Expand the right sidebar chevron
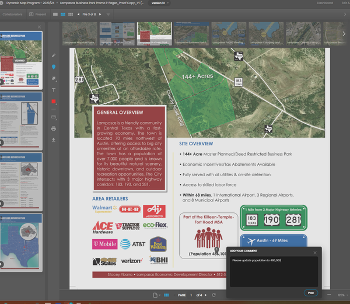 (x=345, y=14)
